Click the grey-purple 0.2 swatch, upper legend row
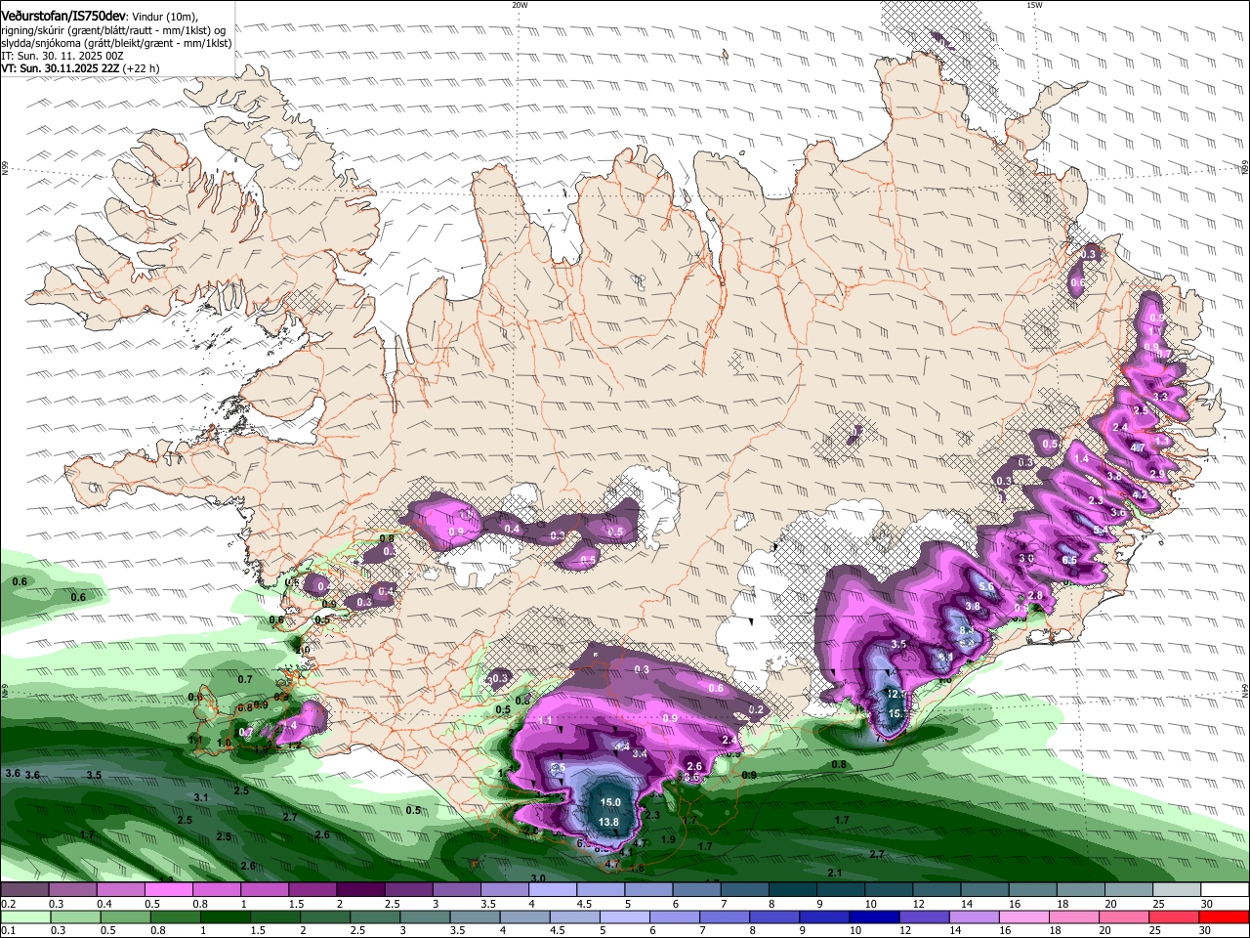The image size is (1250, 938). (x=24, y=890)
